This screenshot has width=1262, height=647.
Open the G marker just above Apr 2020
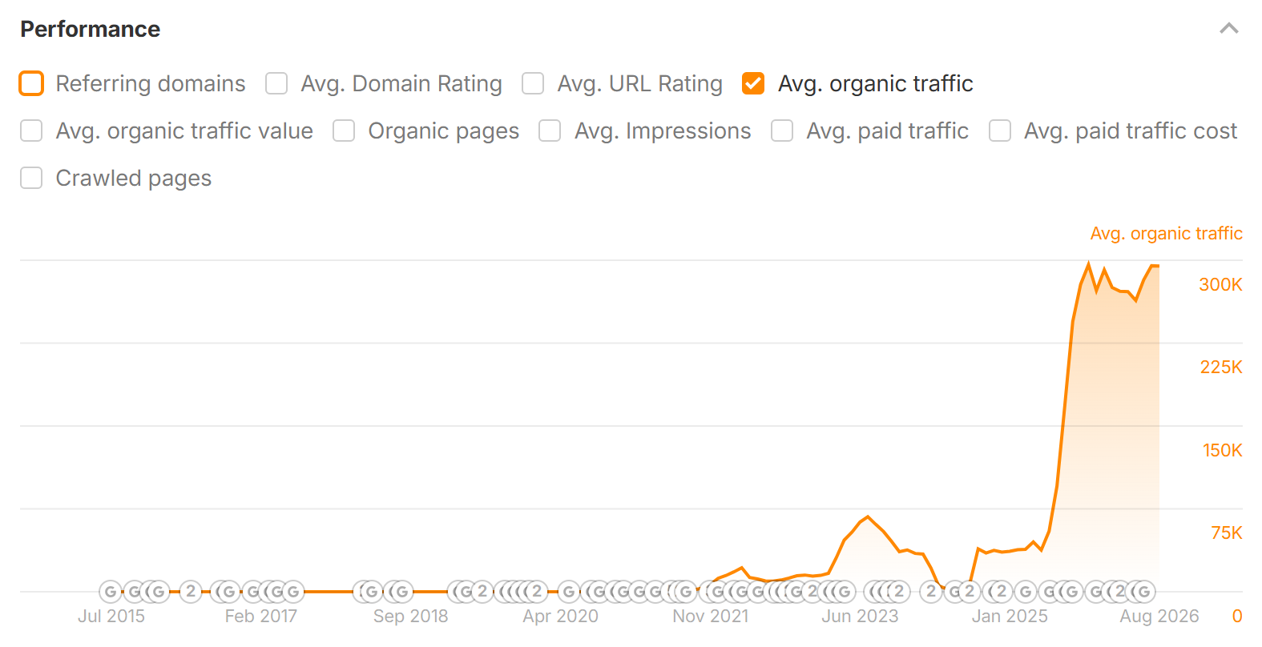(x=569, y=592)
